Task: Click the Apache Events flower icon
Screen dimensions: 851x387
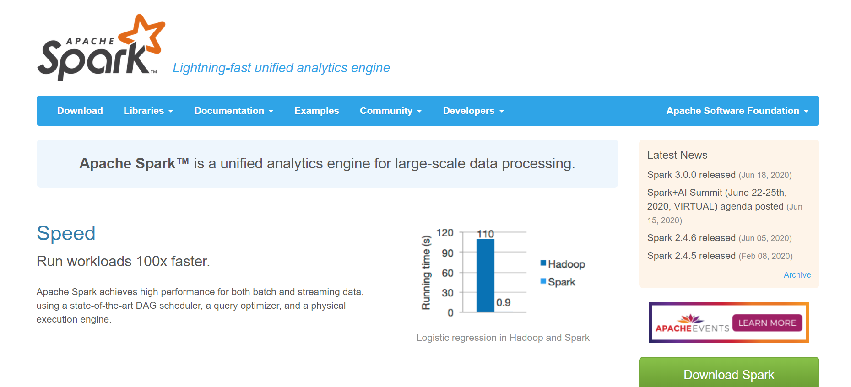Action: point(690,318)
